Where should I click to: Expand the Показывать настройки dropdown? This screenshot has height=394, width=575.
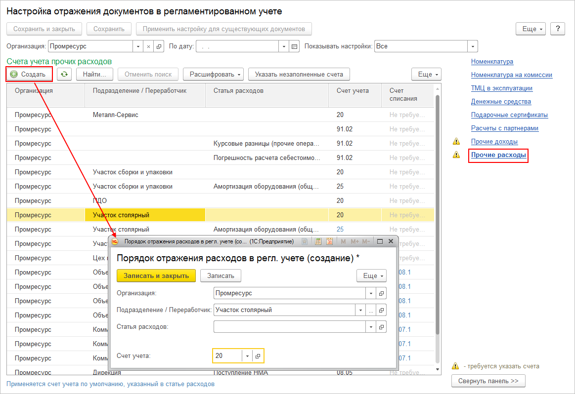click(x=473, y=46)
